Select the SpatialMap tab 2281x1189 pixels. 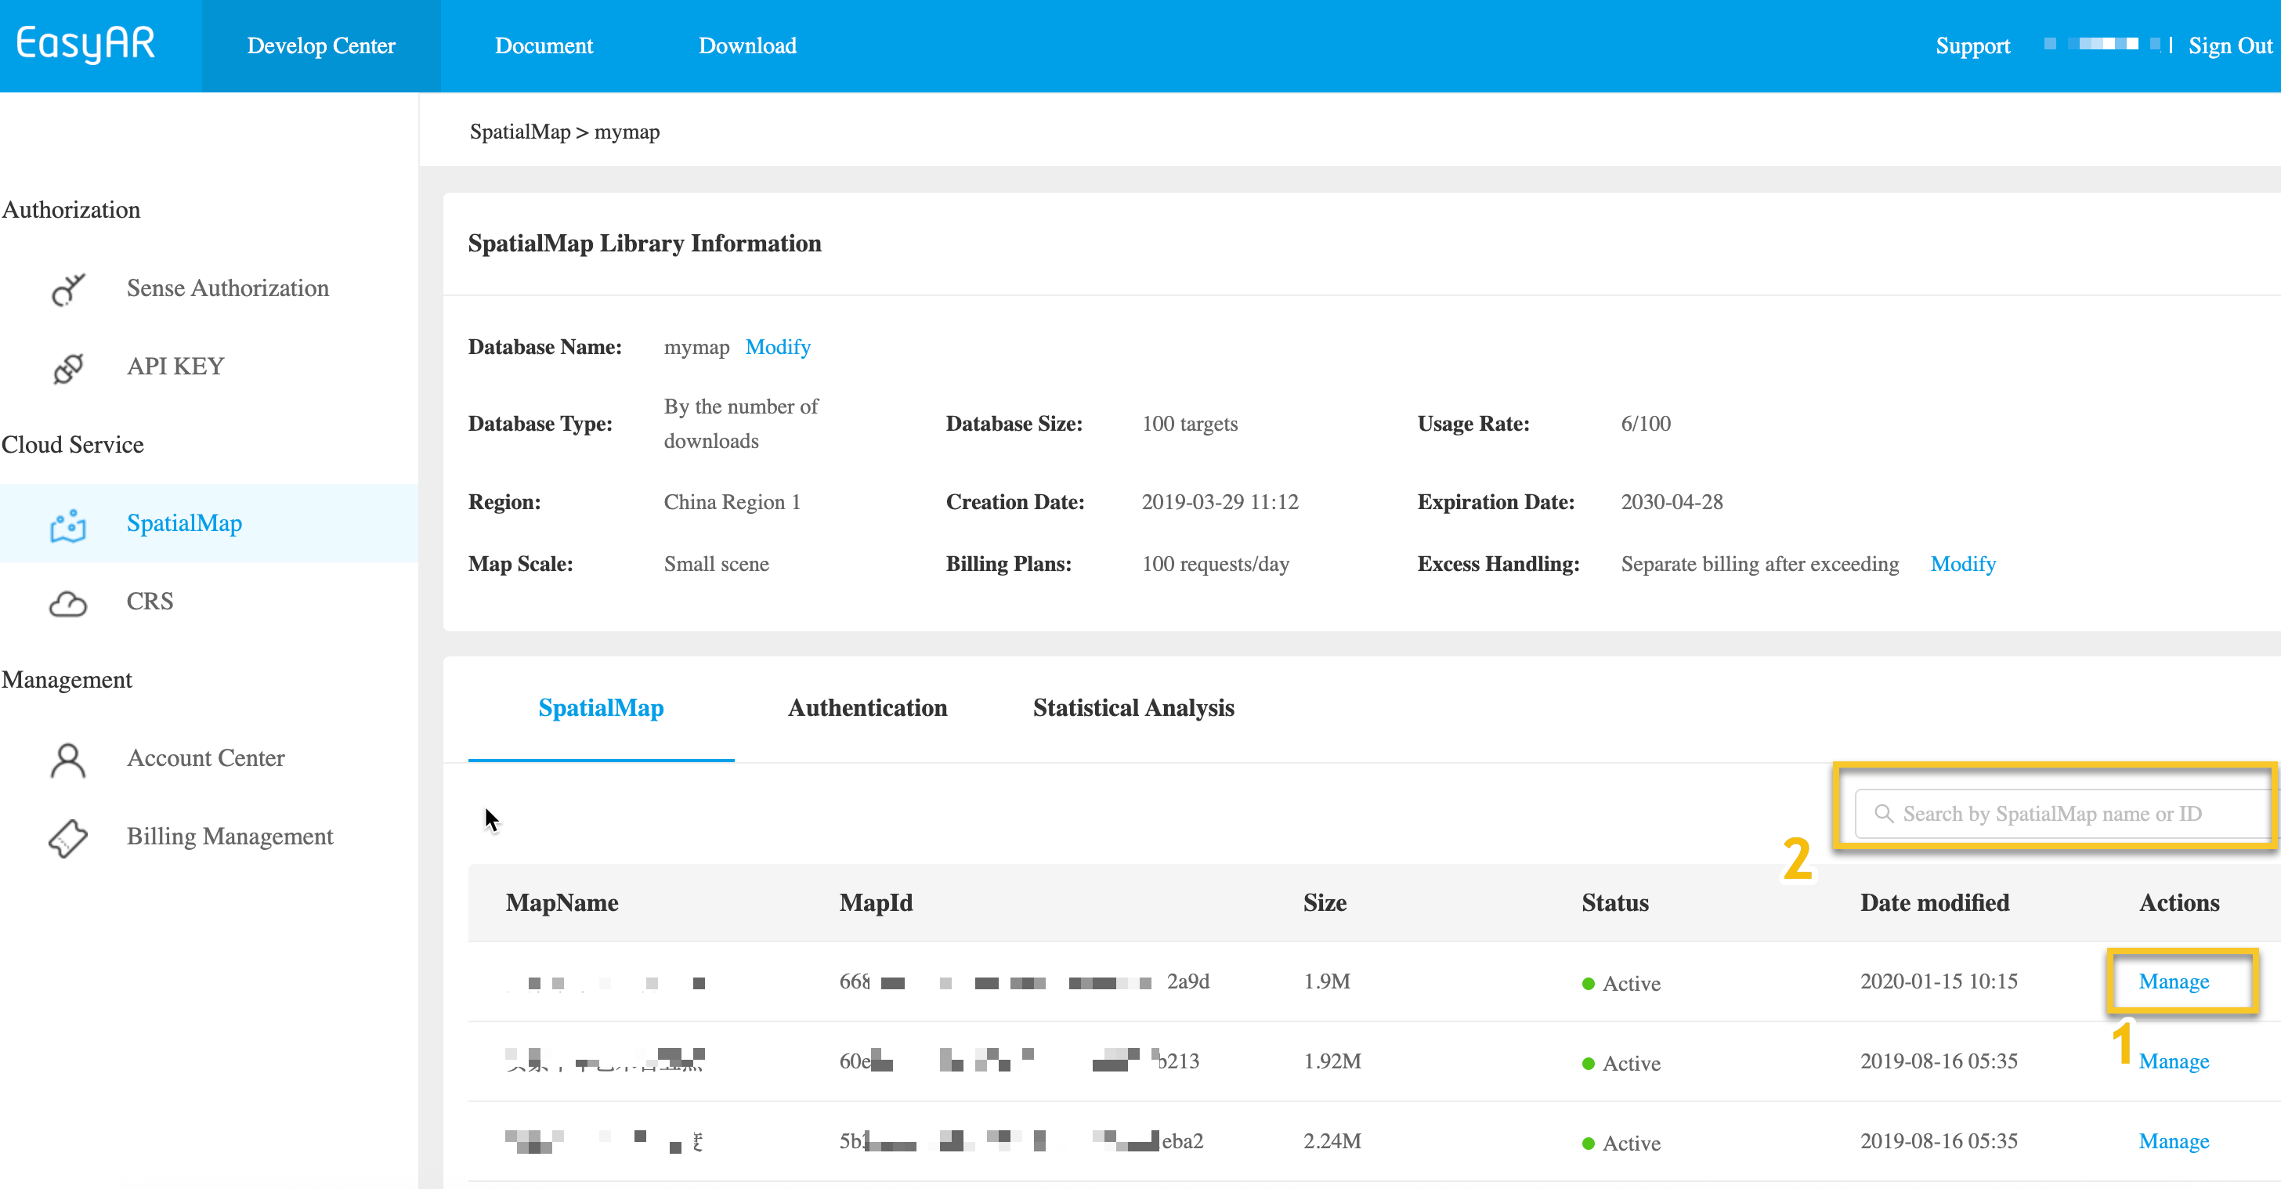600,708
